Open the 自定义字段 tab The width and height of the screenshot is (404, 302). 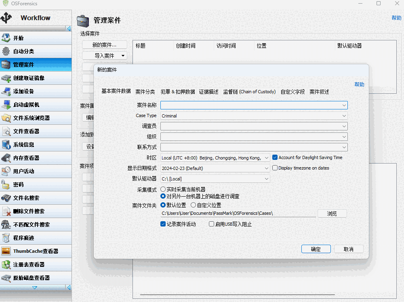(x=292, y=92)
